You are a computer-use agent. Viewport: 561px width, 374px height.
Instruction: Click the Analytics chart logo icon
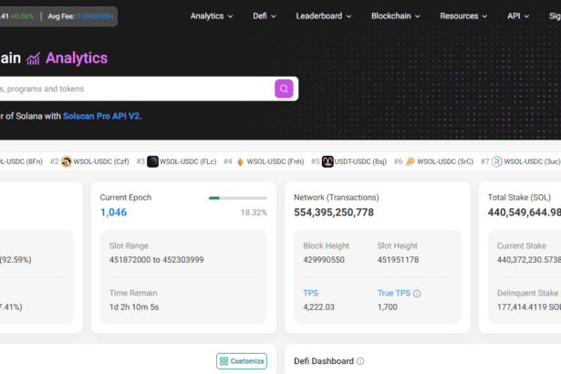tap(33, 58)
